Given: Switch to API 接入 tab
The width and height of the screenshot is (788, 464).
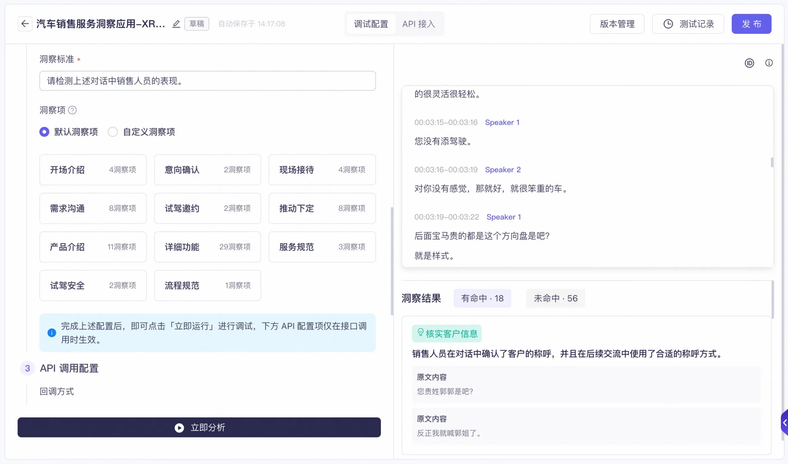Looking at the screenshot, I should [x=419, y=24].
